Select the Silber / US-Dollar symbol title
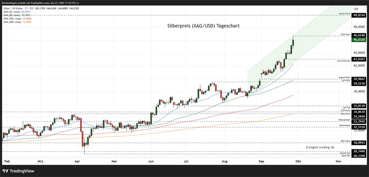 17,8
